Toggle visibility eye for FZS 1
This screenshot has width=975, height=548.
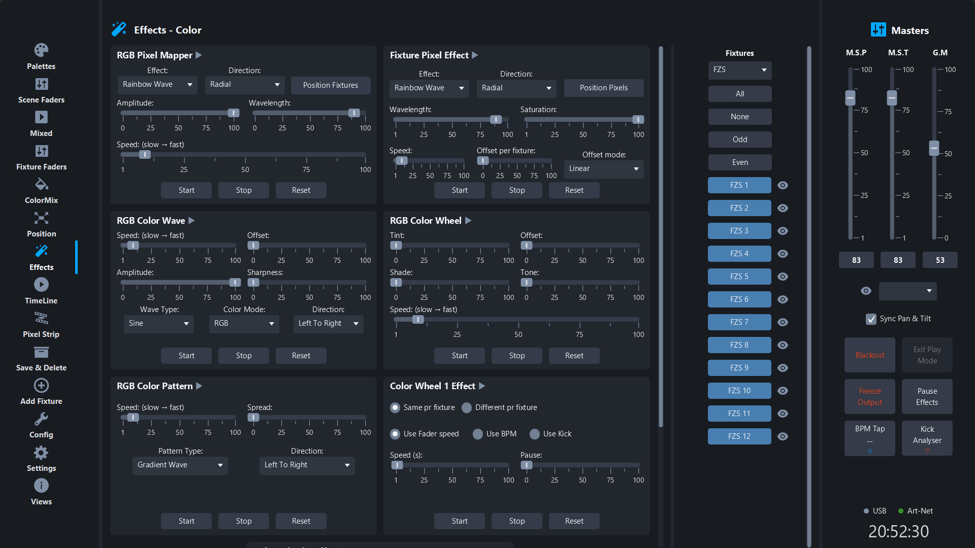click(783, 185)
